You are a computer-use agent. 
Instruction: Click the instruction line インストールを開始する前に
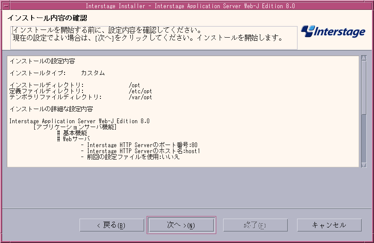click(107, 30)
